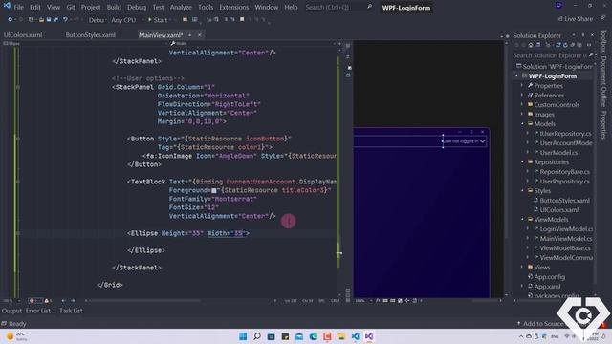The image size is (612, 344).
Task: Open VS Code from the taskbar
Action: [355, 336]
